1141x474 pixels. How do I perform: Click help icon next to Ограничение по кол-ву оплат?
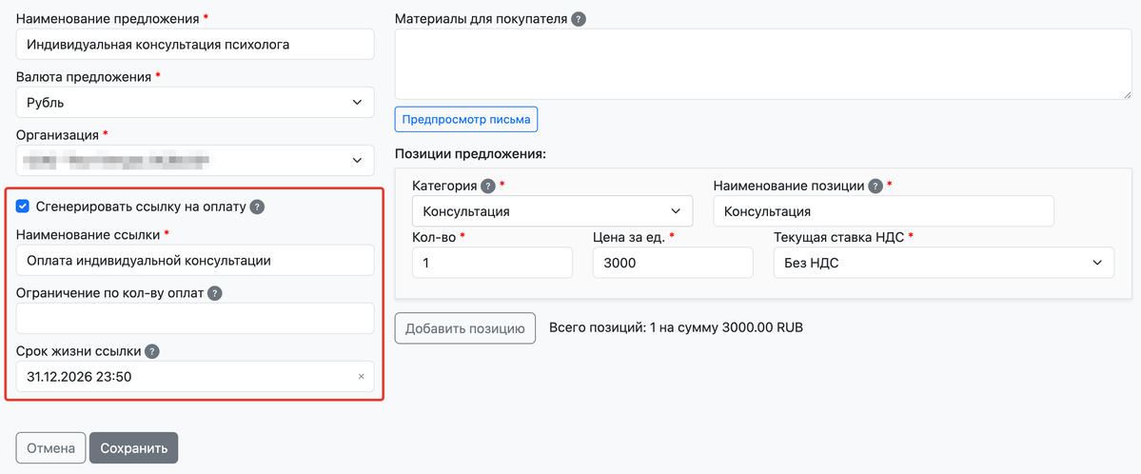coord(215,293)
